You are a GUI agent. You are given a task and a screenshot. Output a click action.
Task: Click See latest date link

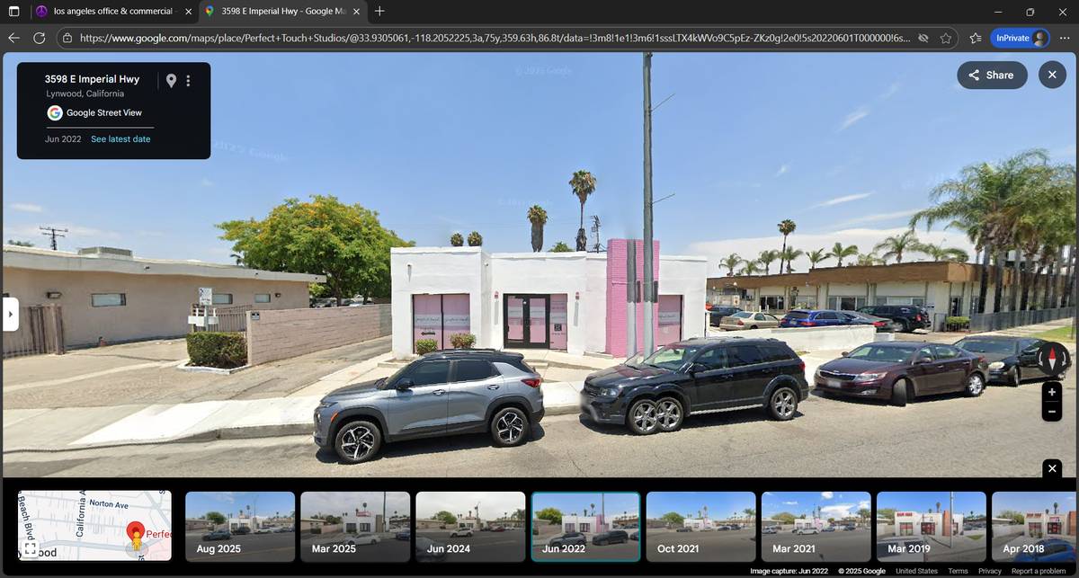[120, 139]
